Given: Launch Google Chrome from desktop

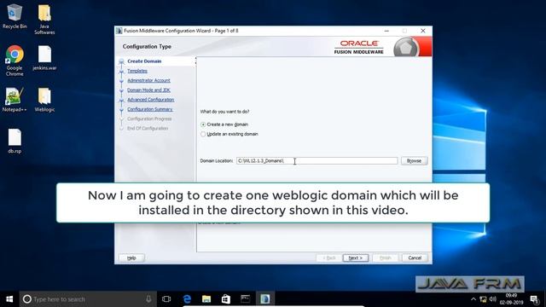Looking at the screenshot, I should 15,61.
